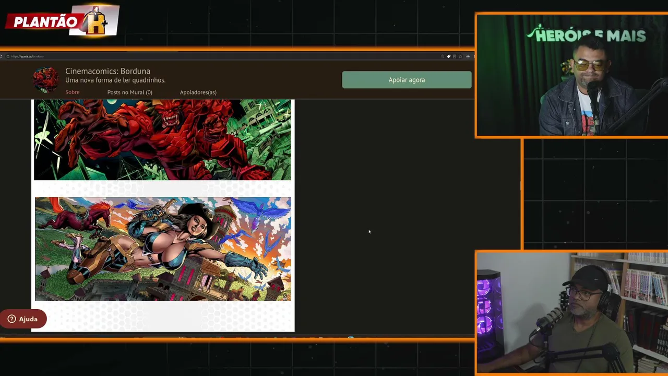
Task: Click the browser address bar URL
Action: pos(27,56)
